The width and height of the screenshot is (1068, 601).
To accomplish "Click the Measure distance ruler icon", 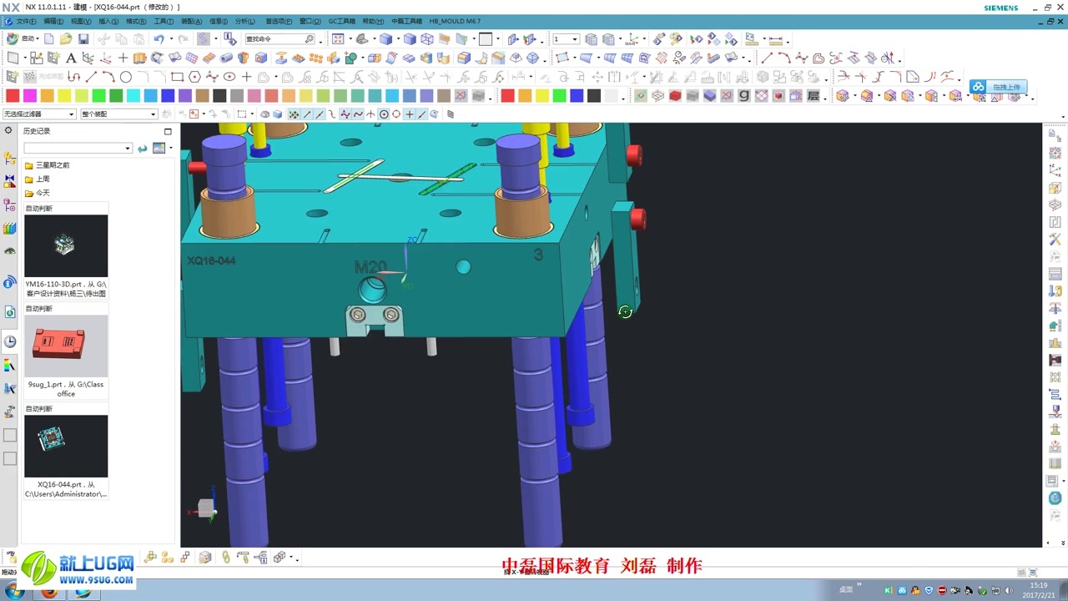I will click(776, 39).
